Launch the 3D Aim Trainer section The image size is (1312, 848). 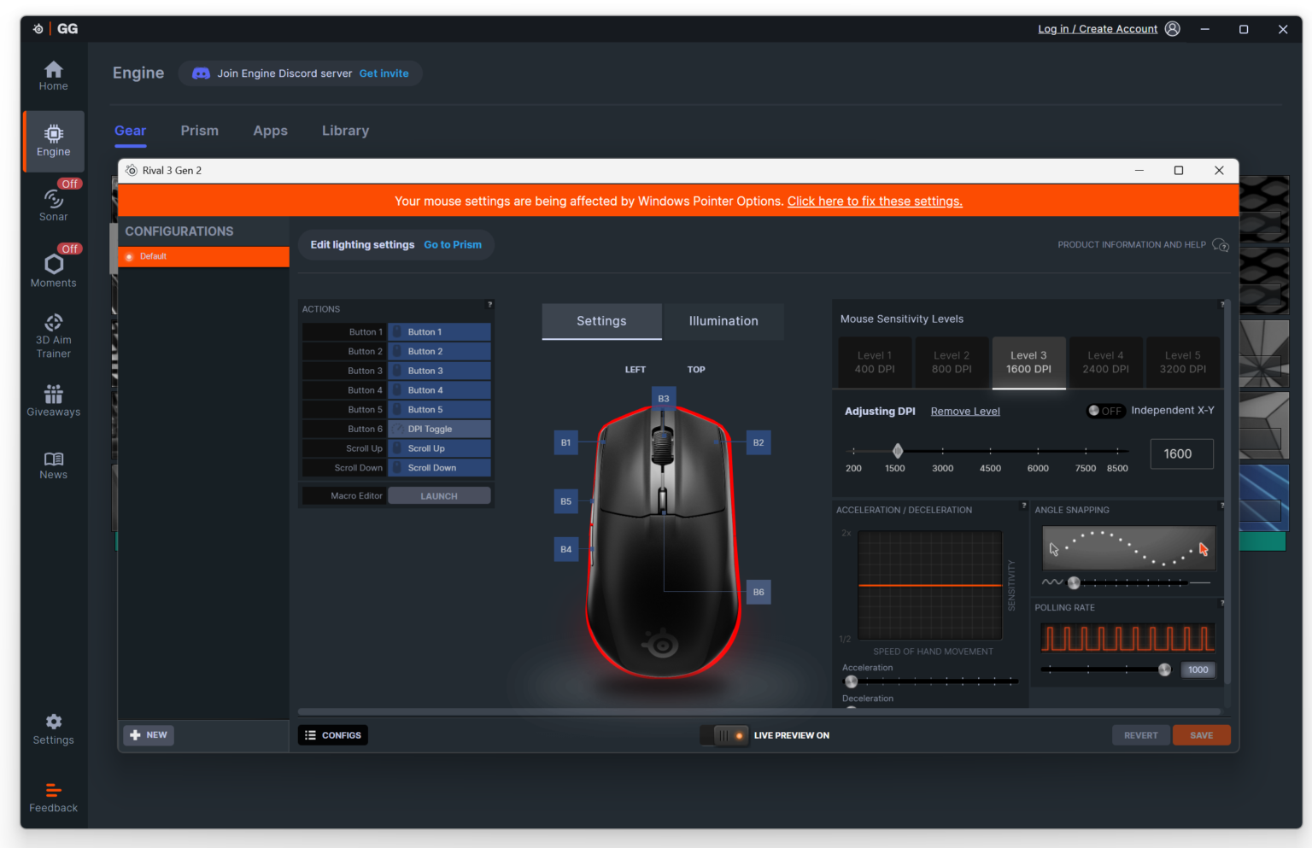[53, 336]
